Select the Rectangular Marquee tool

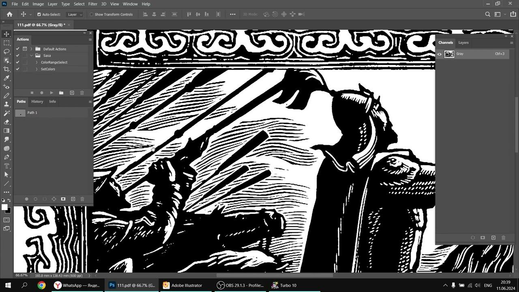pyautogui.click(x=6, y=43)
